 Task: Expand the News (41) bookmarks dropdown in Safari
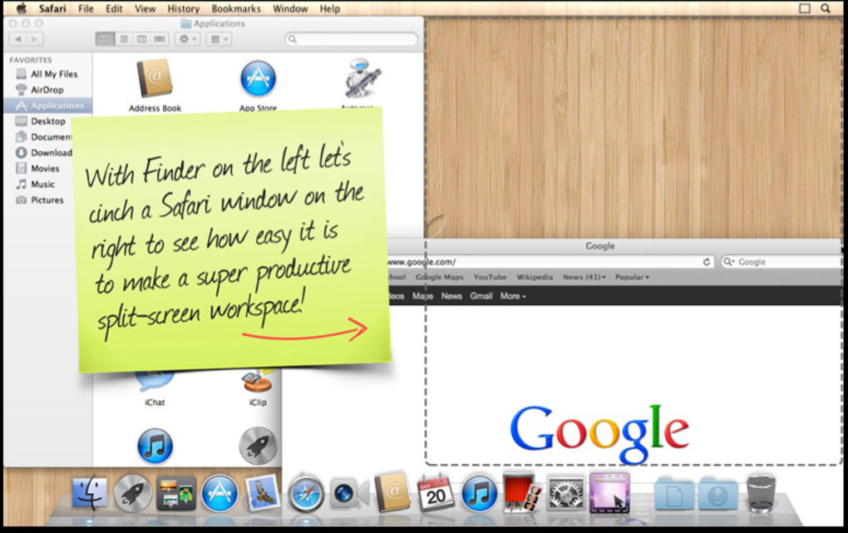(x=584, y=277)
